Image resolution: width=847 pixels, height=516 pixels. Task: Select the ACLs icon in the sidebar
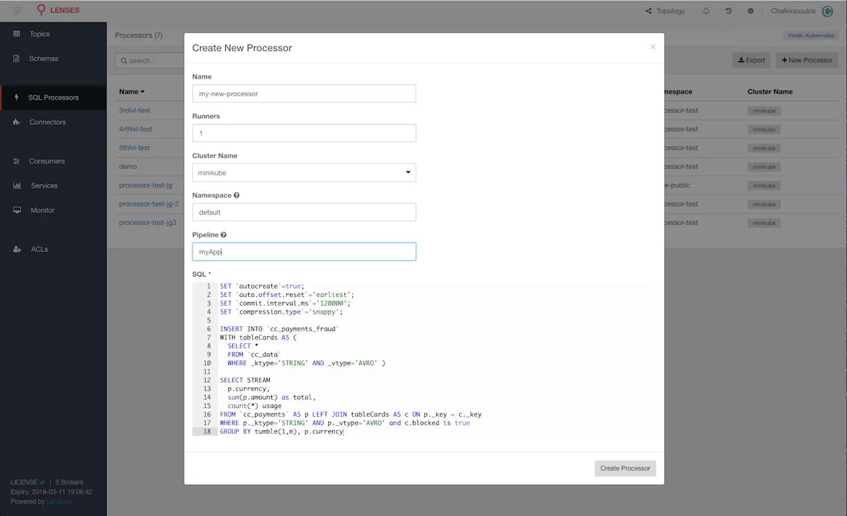click(x=17, y=249)
